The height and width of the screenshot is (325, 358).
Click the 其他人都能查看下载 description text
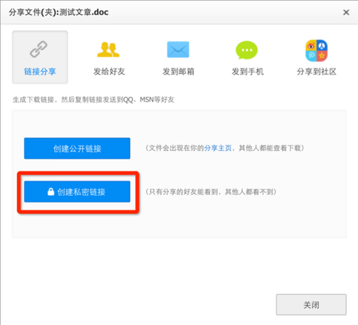click(269, 148)
